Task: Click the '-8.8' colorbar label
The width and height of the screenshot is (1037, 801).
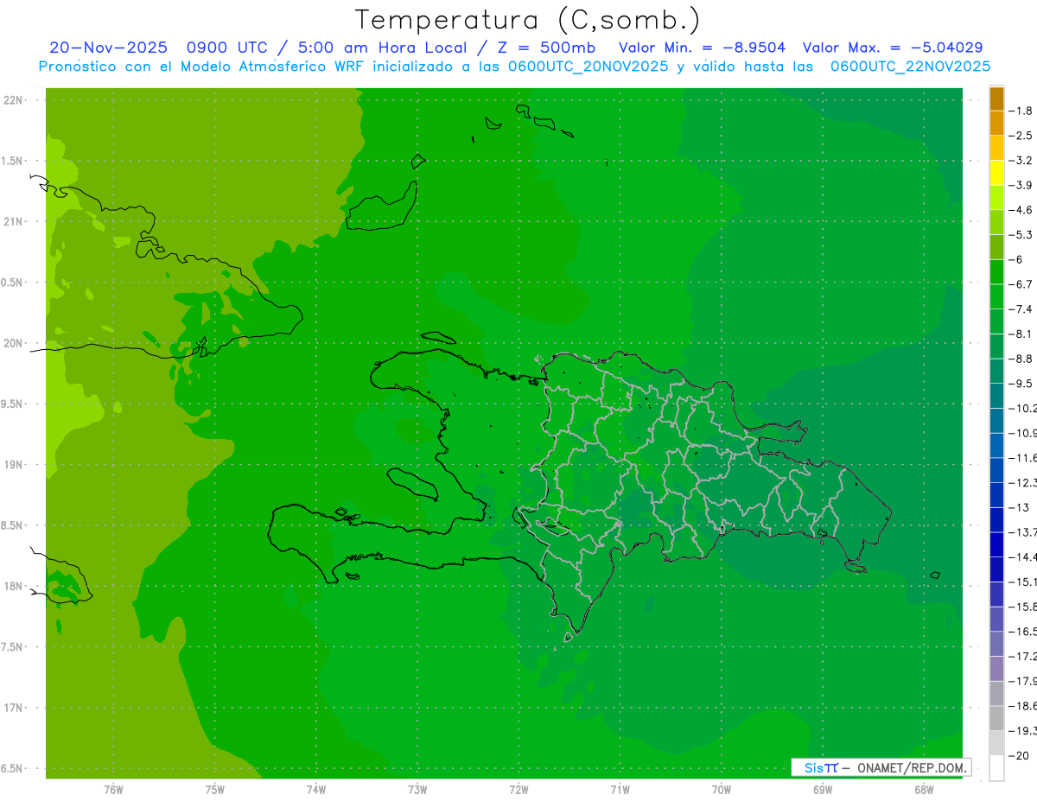Action: pyautogui.click(x=1021, y=359)
